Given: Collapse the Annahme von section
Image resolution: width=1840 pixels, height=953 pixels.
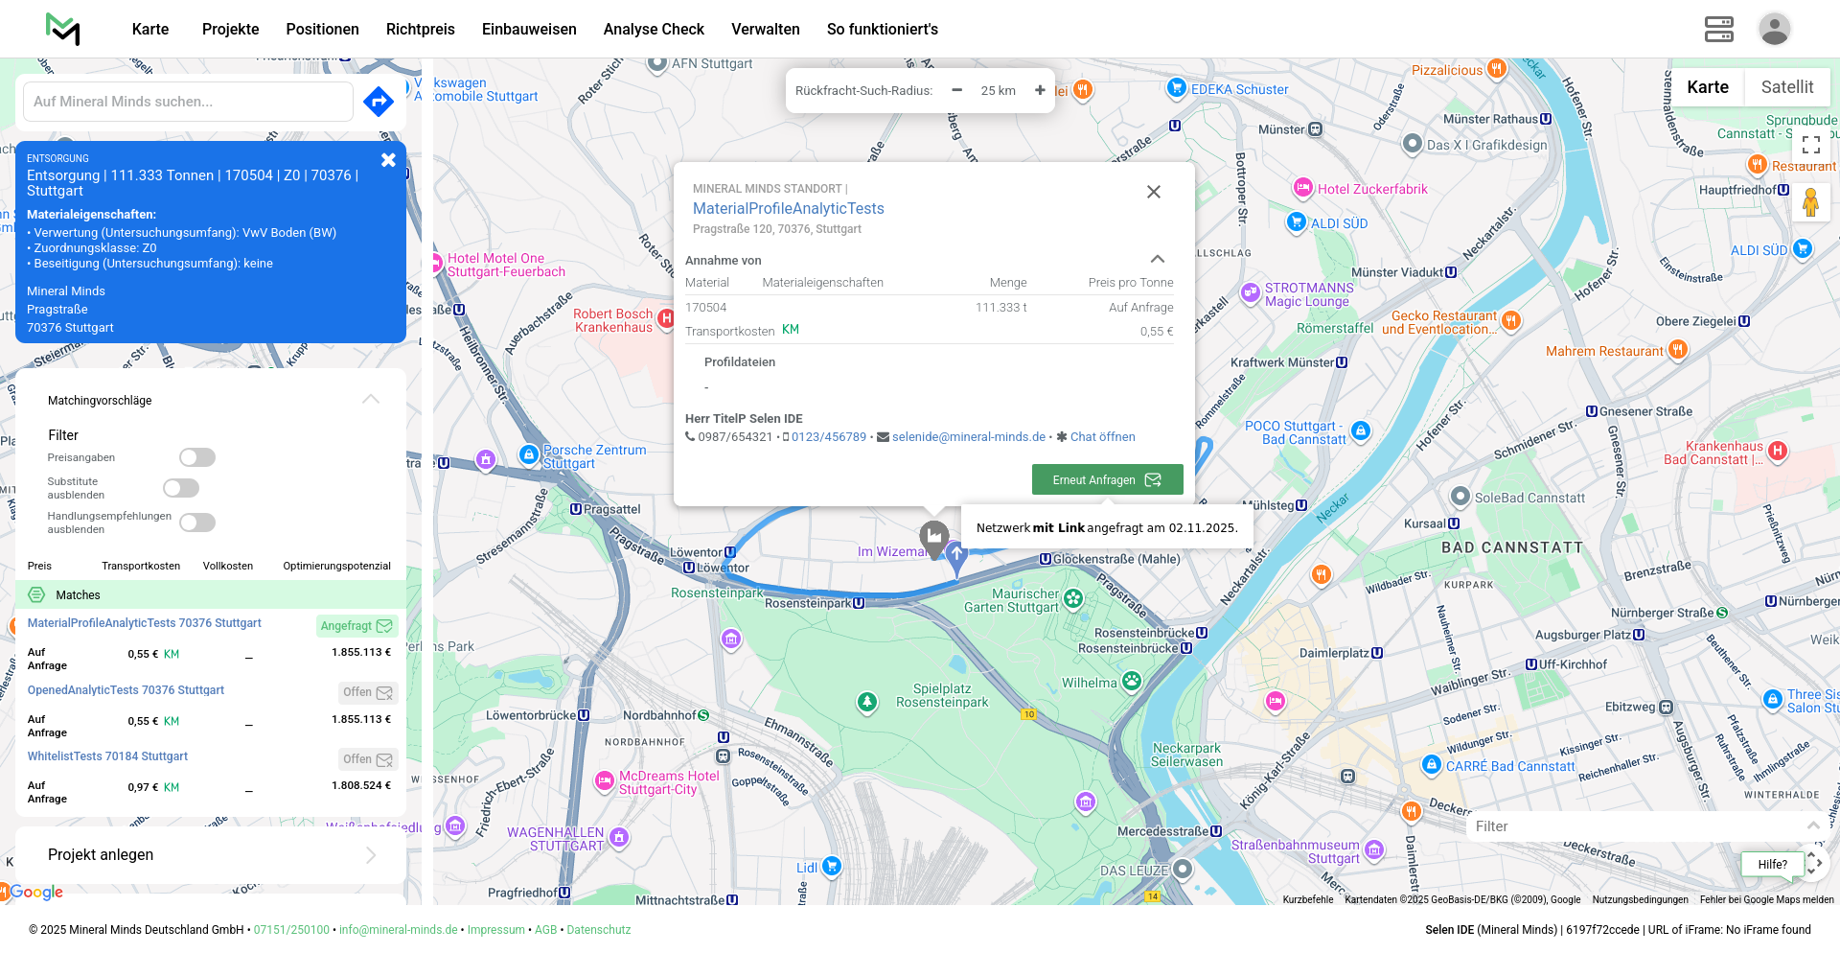Looking at the screenshot, I should point(1158,260).
